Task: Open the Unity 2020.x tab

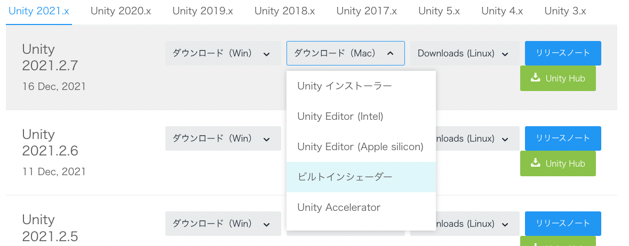Action: 121,11
